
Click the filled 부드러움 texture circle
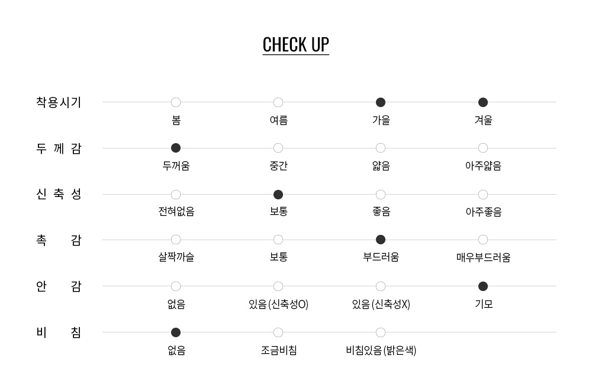(381, 240)
